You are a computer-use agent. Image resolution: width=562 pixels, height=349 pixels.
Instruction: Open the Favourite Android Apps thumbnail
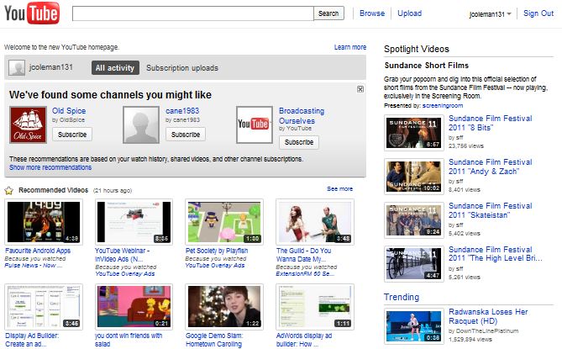click(x=44, y=222)
